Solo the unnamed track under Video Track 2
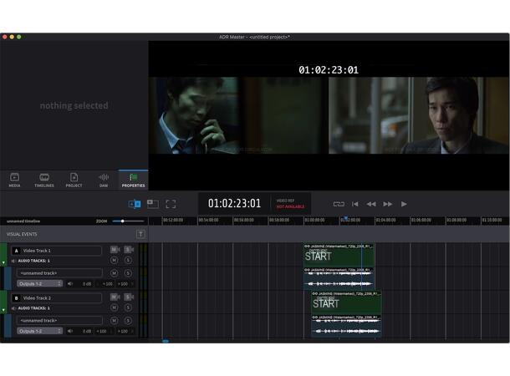 [128, 320]
